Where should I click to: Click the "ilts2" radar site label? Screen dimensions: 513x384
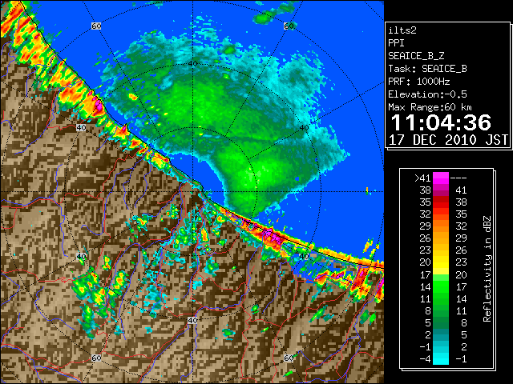tap(402, 30)
